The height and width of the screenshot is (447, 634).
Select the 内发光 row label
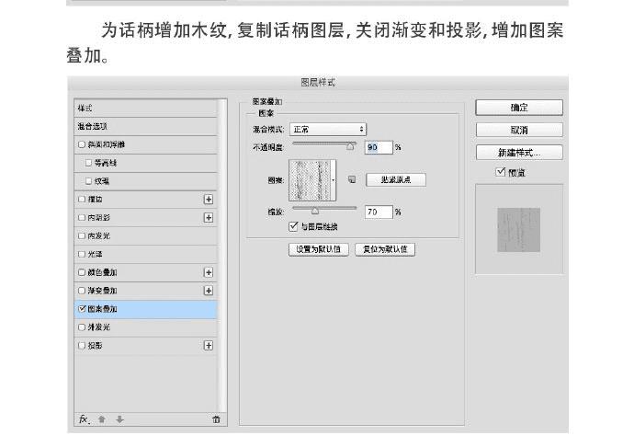pos(98,235)
